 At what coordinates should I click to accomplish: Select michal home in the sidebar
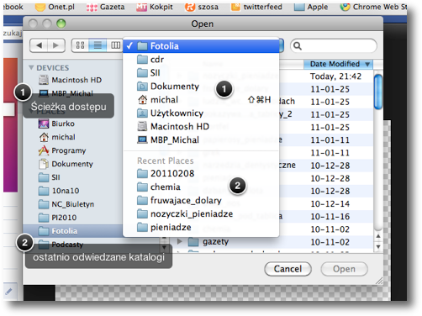click(57, 137)
